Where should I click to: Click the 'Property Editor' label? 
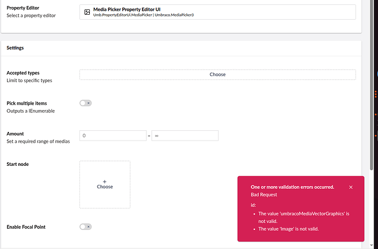(x=23, y=8)
